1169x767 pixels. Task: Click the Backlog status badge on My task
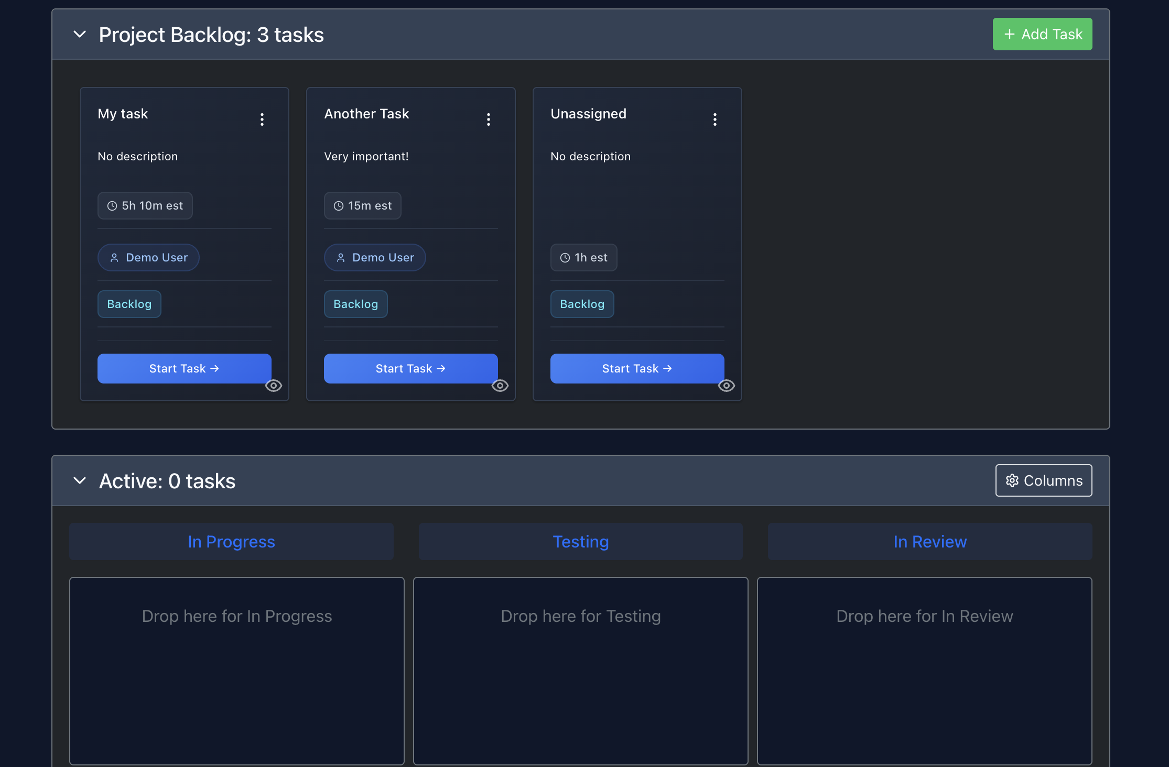[x=129, y=304]
